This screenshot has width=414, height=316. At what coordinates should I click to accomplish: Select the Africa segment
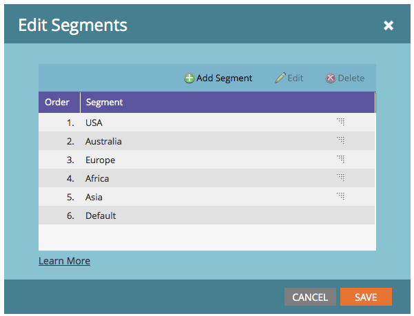(207, 178)
